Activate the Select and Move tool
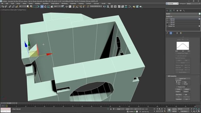Viewport: 201px width, 113px height. [x=42, y=7]
